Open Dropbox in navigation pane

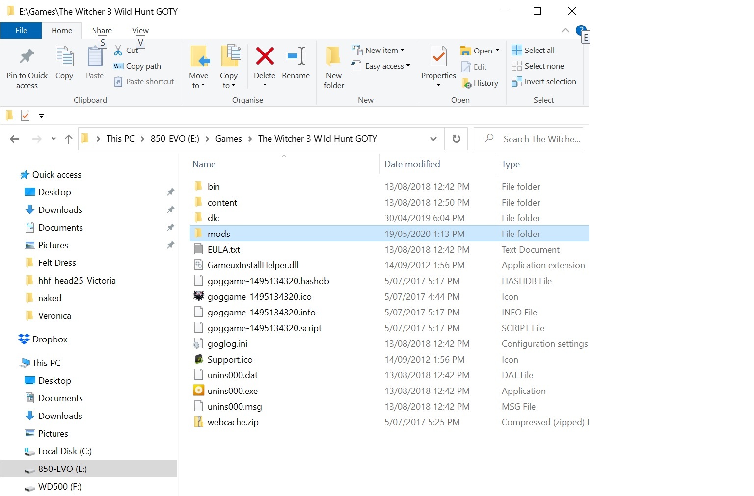43,339
